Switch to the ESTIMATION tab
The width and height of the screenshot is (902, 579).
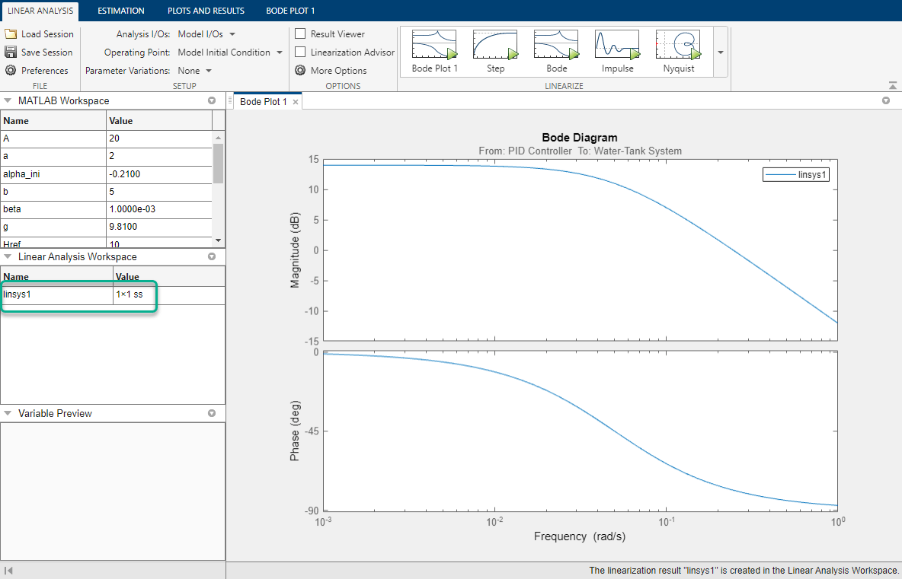tap(121, 11)
